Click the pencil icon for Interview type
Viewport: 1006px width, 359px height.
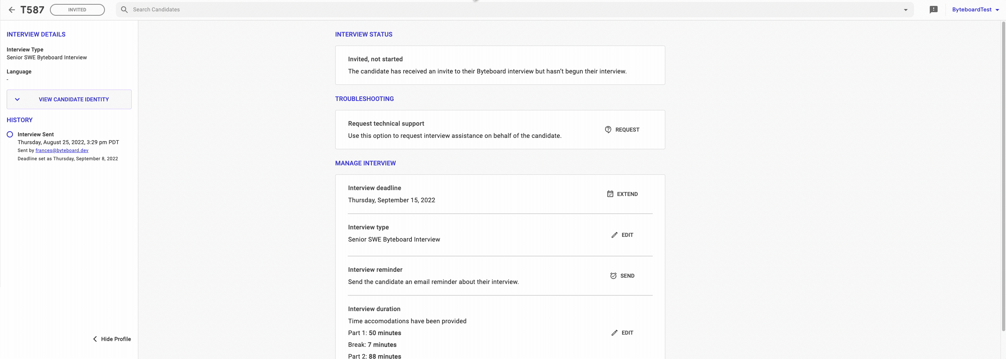click(x=614, y=235)
